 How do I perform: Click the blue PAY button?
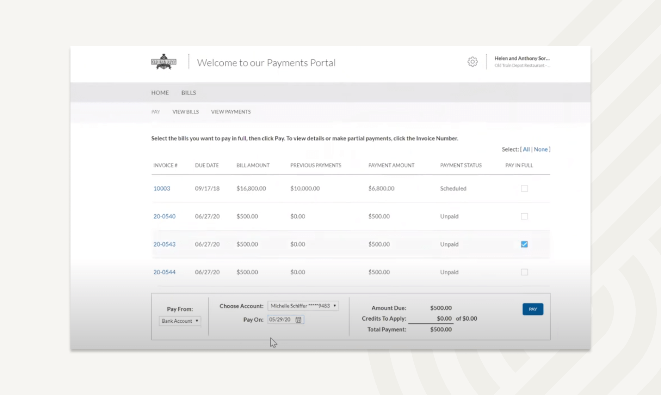pyautogui.click(x=533, y=309)
